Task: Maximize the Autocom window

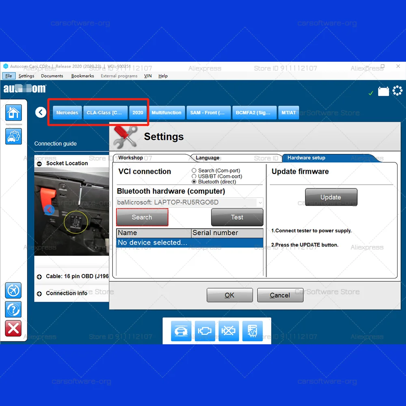Action: 382,66
